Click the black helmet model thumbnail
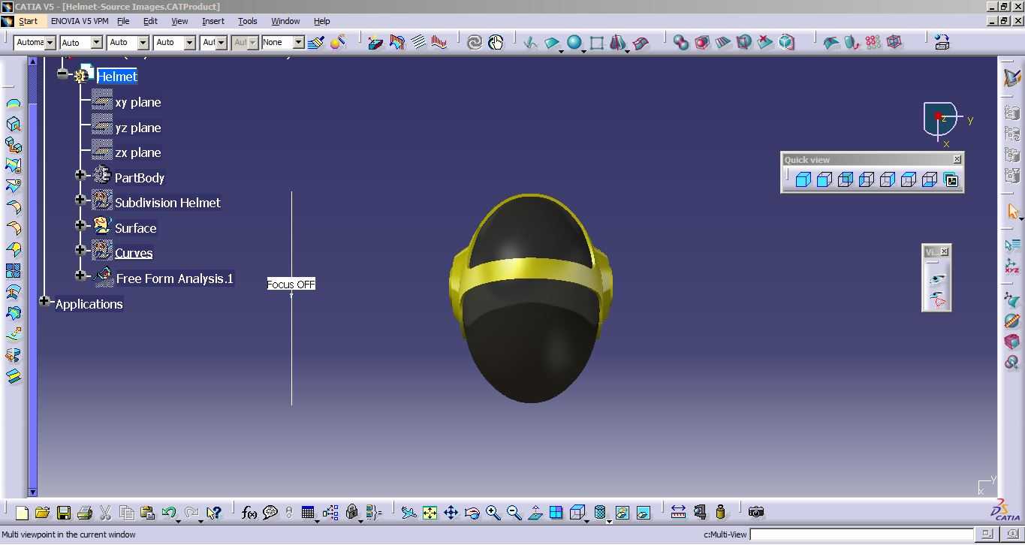1025x545 pixels. tap(531, 298)
